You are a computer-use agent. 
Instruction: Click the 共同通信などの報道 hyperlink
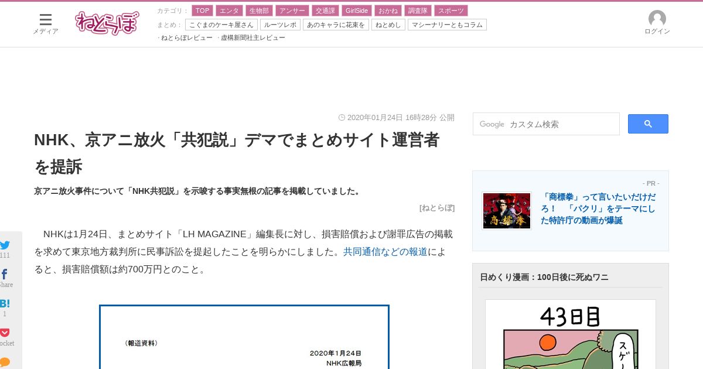point(385,252)
